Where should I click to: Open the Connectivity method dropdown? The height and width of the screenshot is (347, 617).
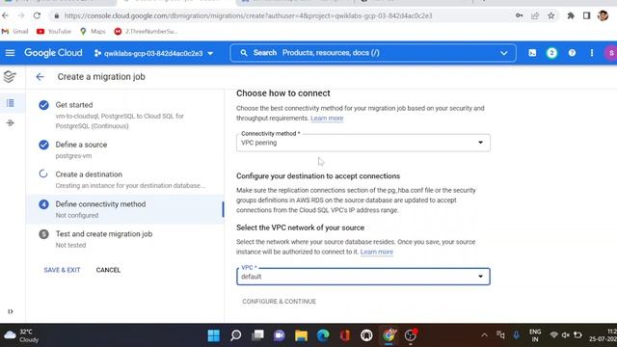[x=363, y=143]
